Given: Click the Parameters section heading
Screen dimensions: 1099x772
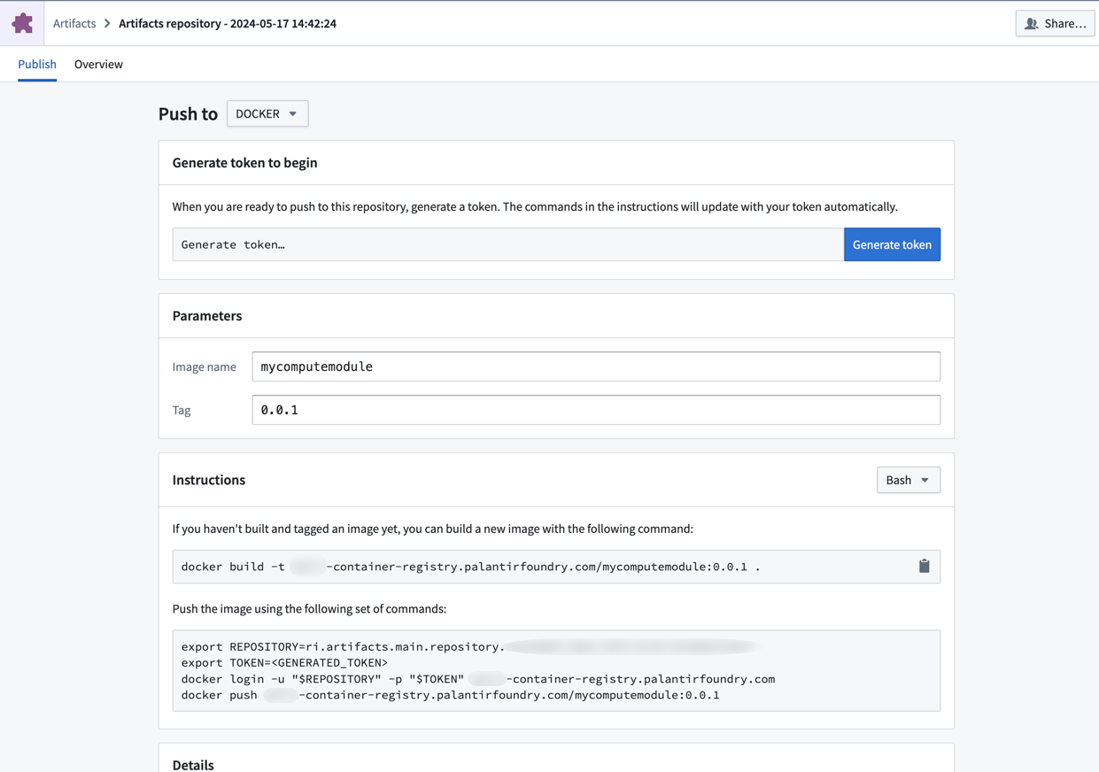Looking at the screenshot, I should point(207,315).
